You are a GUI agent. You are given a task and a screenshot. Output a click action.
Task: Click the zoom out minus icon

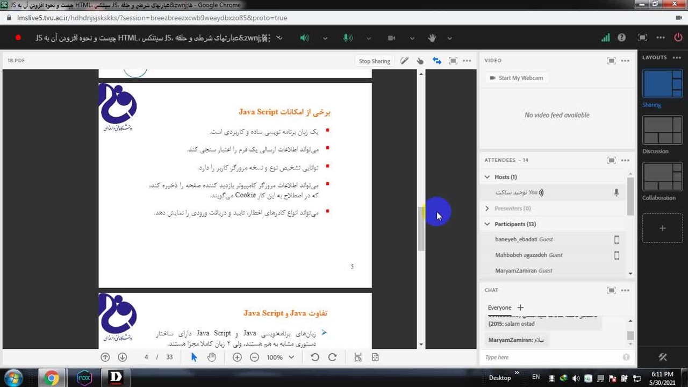254,357
